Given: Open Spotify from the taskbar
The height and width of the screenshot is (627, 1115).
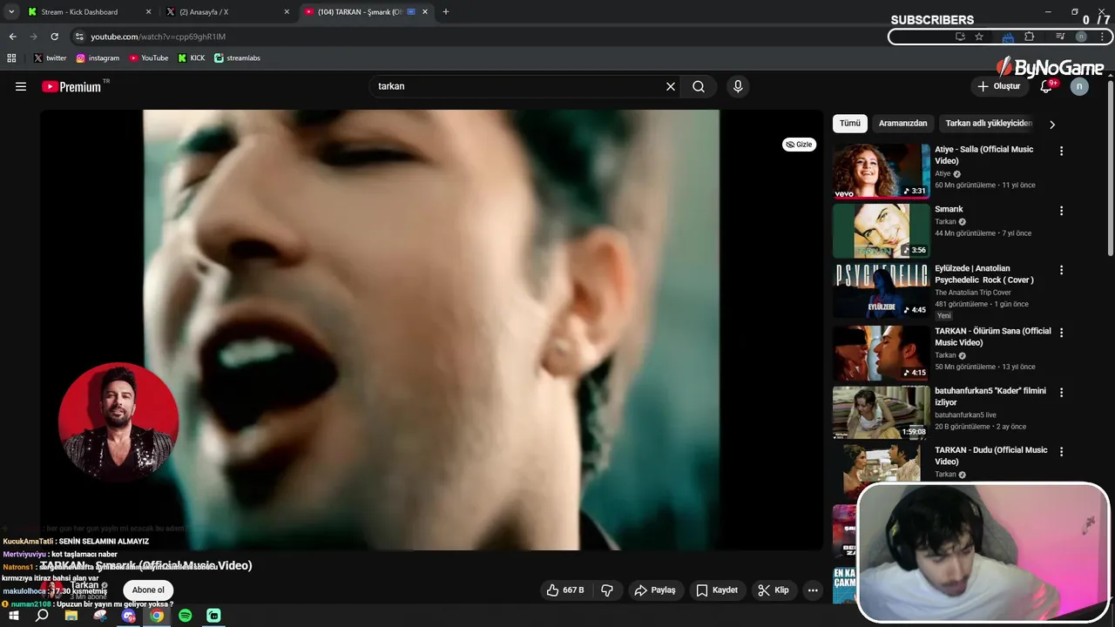Looking at the screenshot, I should click(186, 616).
